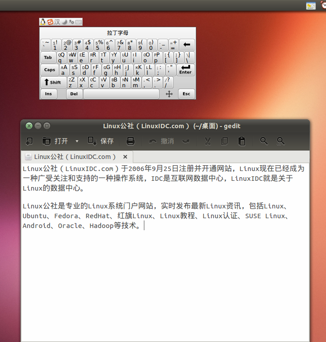Click the Tux penguin icon on IME bar

[x=43, y=22]
